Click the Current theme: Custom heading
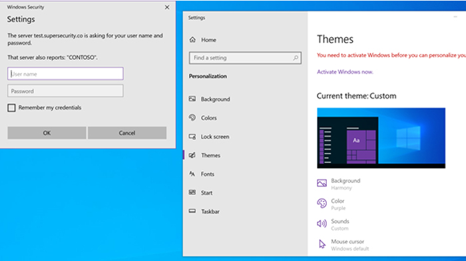The height and width of the screenshot is (261, 466). pyautogui.click(x=356, y=96)
